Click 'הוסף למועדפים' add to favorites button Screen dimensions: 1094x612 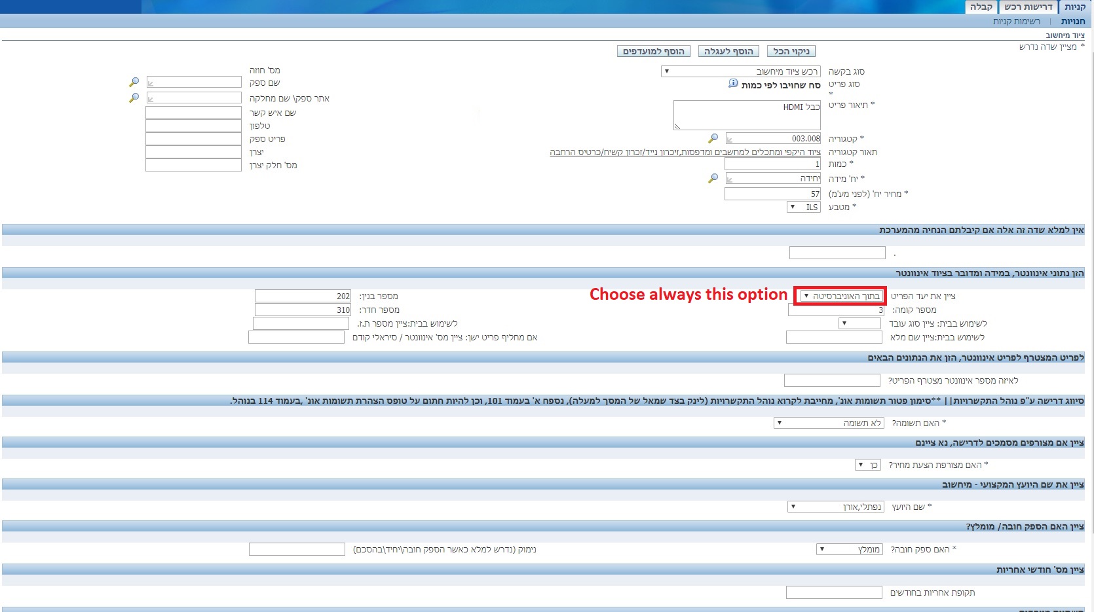click(653, 51)
